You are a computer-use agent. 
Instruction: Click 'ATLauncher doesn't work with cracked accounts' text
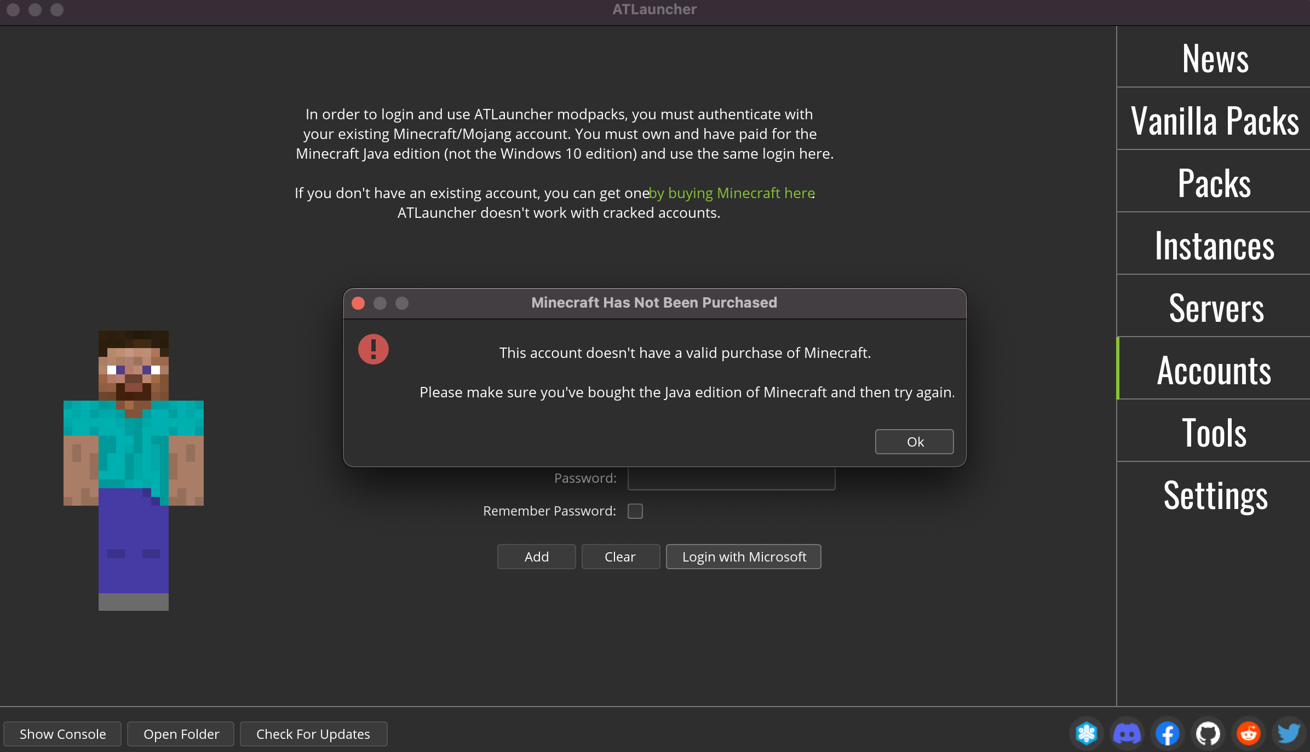pyautogui.click(x=559, y=213)
